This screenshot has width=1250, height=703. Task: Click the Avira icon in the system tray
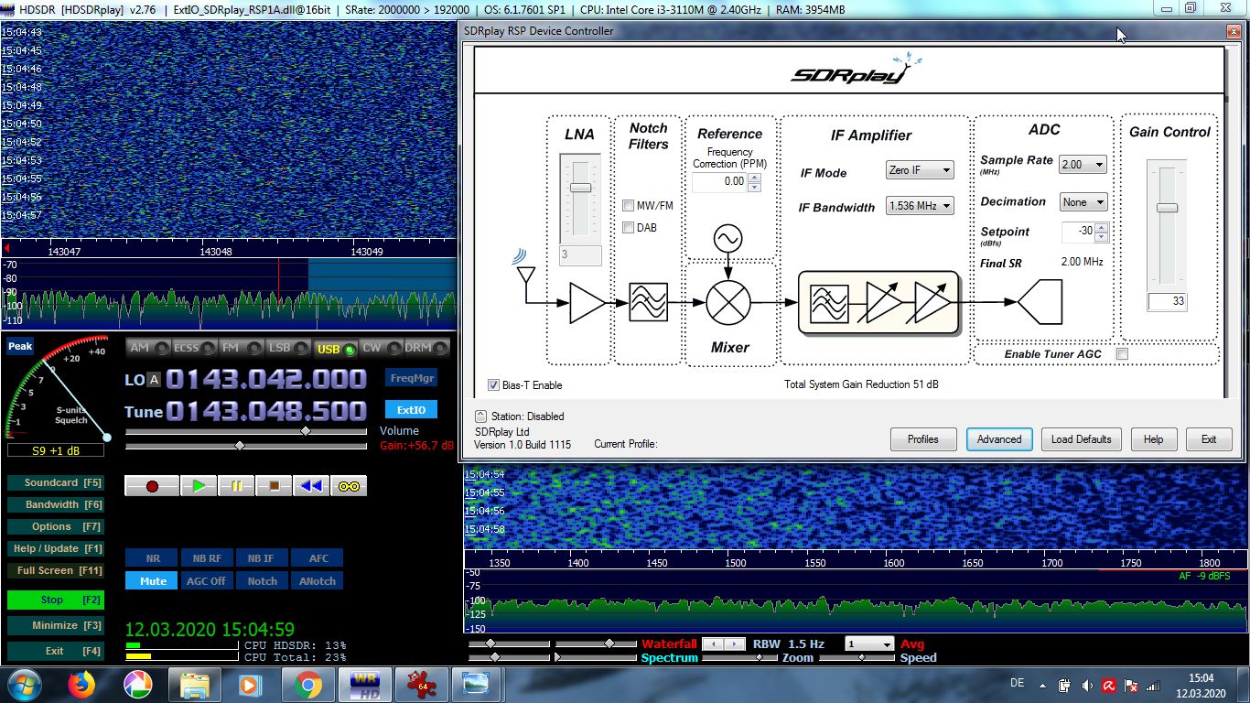(x=1108, y=685)
